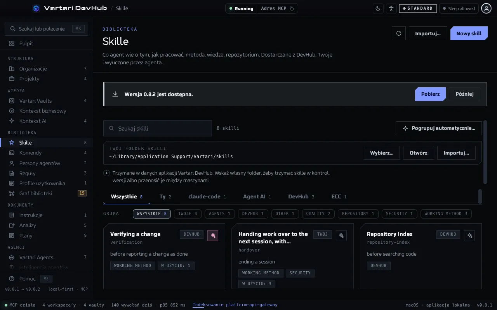
Task: Click the Vartari DevHub logo icon
Action: coord(36,8)
